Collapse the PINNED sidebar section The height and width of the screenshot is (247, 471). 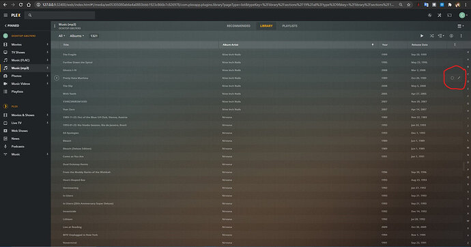click(x=12, y=26)
